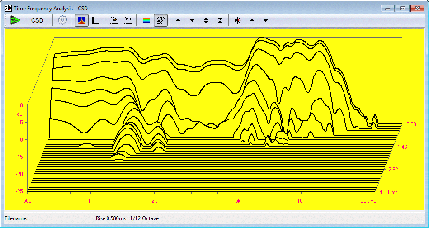The width and height of the screenshot is (429, 228).
Task: Click the 'dB' axis unit label
Action: click(x=20, y=114)
